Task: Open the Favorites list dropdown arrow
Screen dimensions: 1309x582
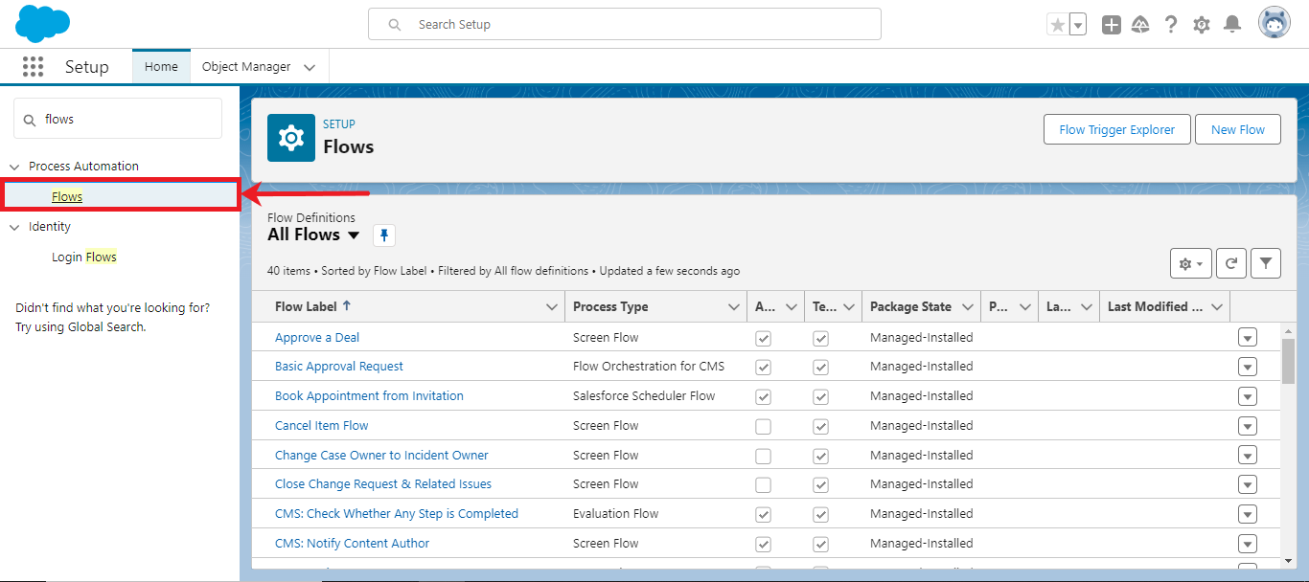Action: (x=1078, y=25)
